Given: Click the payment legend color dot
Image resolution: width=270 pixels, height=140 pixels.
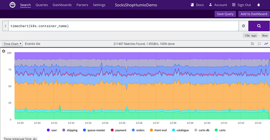Looking at the screenshot, I should (112, 130).
